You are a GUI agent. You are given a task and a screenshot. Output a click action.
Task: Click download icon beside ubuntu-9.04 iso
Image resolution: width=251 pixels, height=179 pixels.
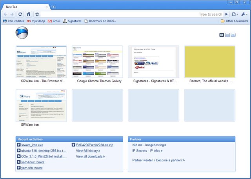click(19, 150)
